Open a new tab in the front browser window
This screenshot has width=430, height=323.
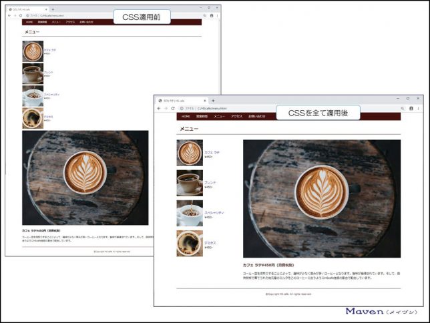tap(213, 101)
